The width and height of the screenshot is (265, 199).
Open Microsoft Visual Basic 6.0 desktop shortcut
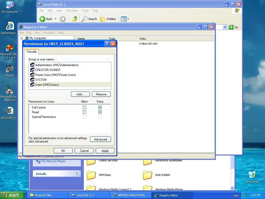coord(9,94)
